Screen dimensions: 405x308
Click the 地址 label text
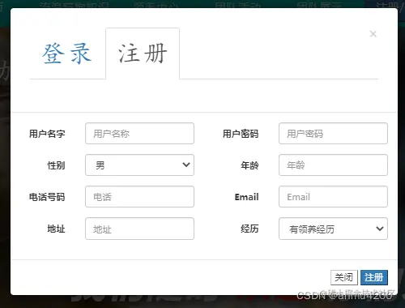[56, 229]
